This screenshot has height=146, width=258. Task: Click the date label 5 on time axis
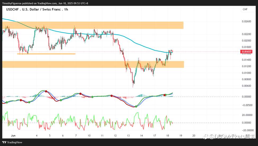pyautogui.click(x=50, y=136)
